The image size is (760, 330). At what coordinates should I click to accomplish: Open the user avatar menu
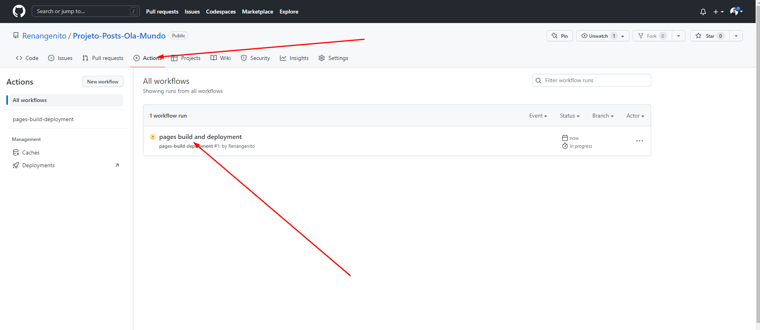pyautogui.click(x=736, y=12)
